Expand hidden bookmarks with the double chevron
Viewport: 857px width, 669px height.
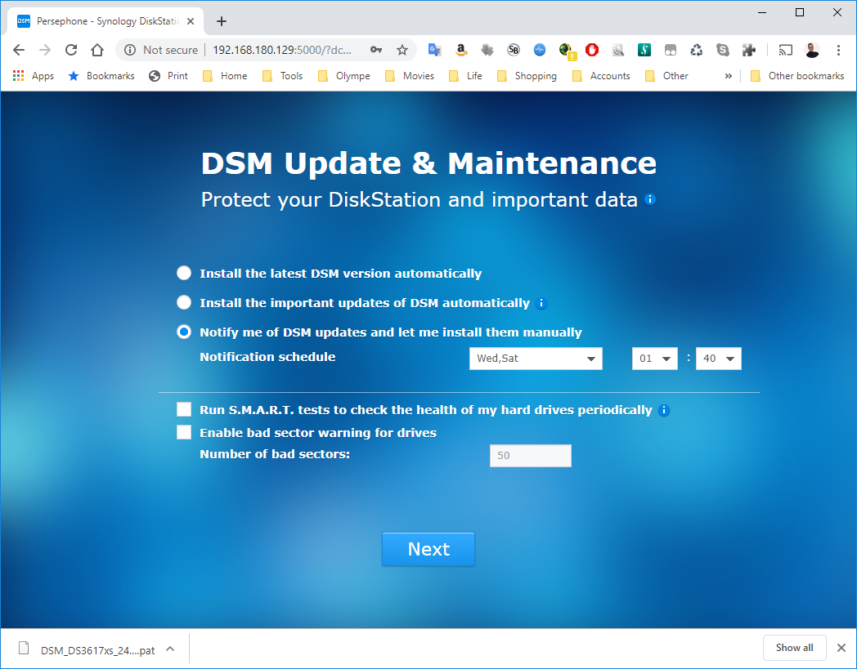(x=728, y=76)
